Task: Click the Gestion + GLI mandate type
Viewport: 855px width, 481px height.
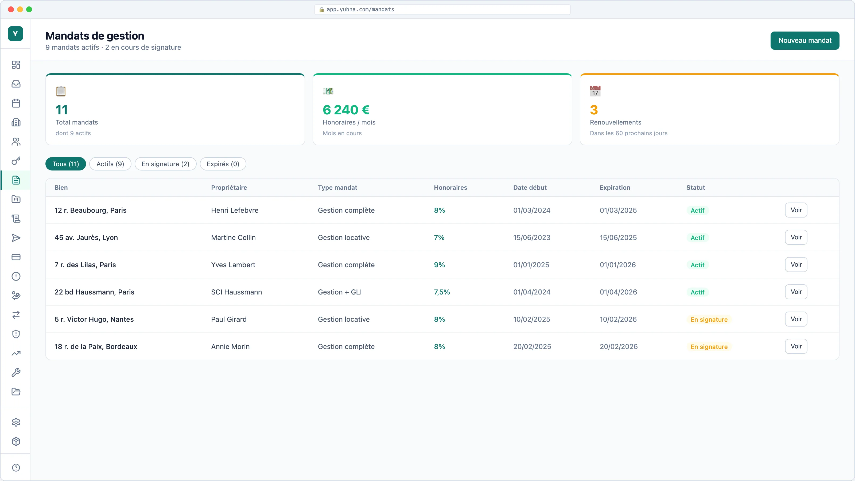Action: click(x=340, y=292)
